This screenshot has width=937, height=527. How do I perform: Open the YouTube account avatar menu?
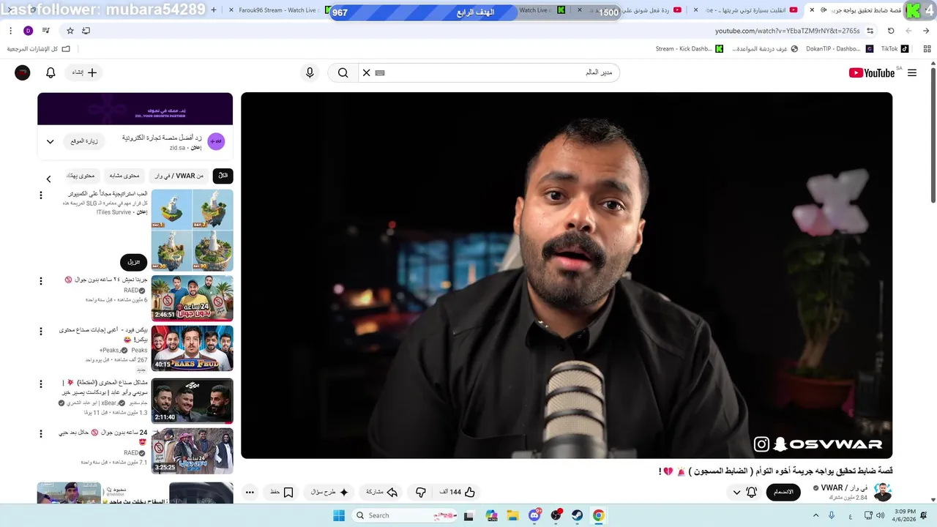tap(23, 72)
